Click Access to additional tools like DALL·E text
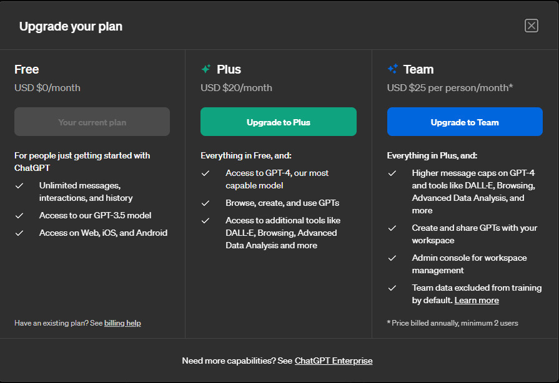 point(283,233)
